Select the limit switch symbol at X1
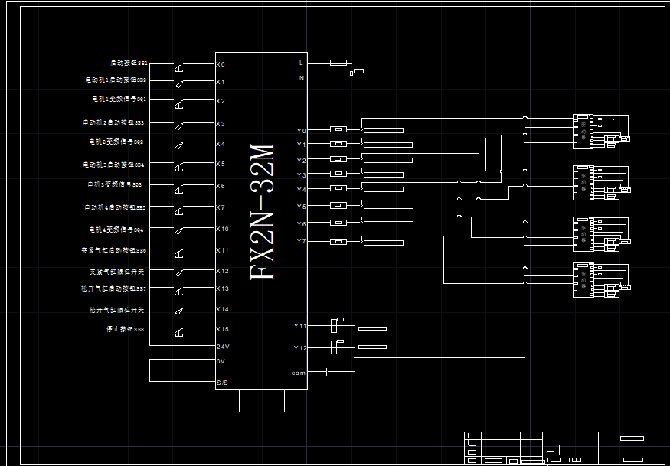670x466 pixels. coord(180,84)
